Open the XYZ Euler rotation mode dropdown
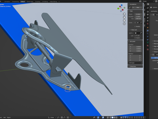Viewport: 158px width, 119px height. click(x=135, y=63)
